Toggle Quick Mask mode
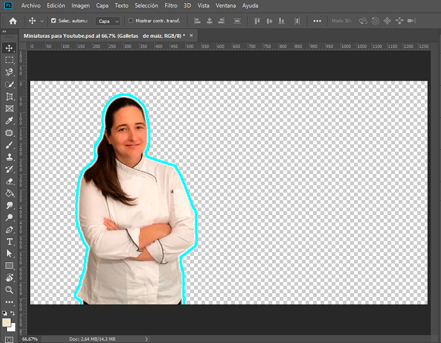Screen dimensions: 441x343 pyautogui.click(x=9, y=340)
